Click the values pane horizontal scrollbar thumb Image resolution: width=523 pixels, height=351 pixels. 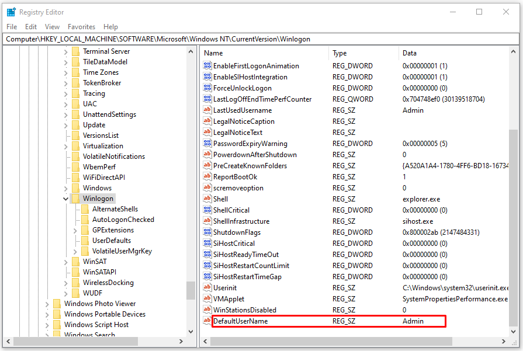331,341
